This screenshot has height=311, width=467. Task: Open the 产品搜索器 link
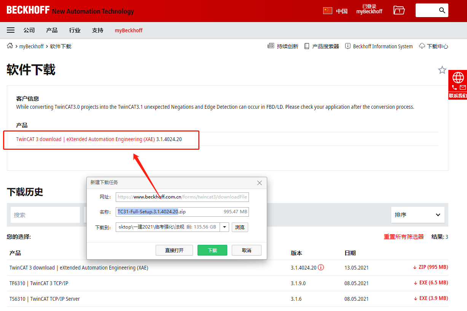click(322, 46)
